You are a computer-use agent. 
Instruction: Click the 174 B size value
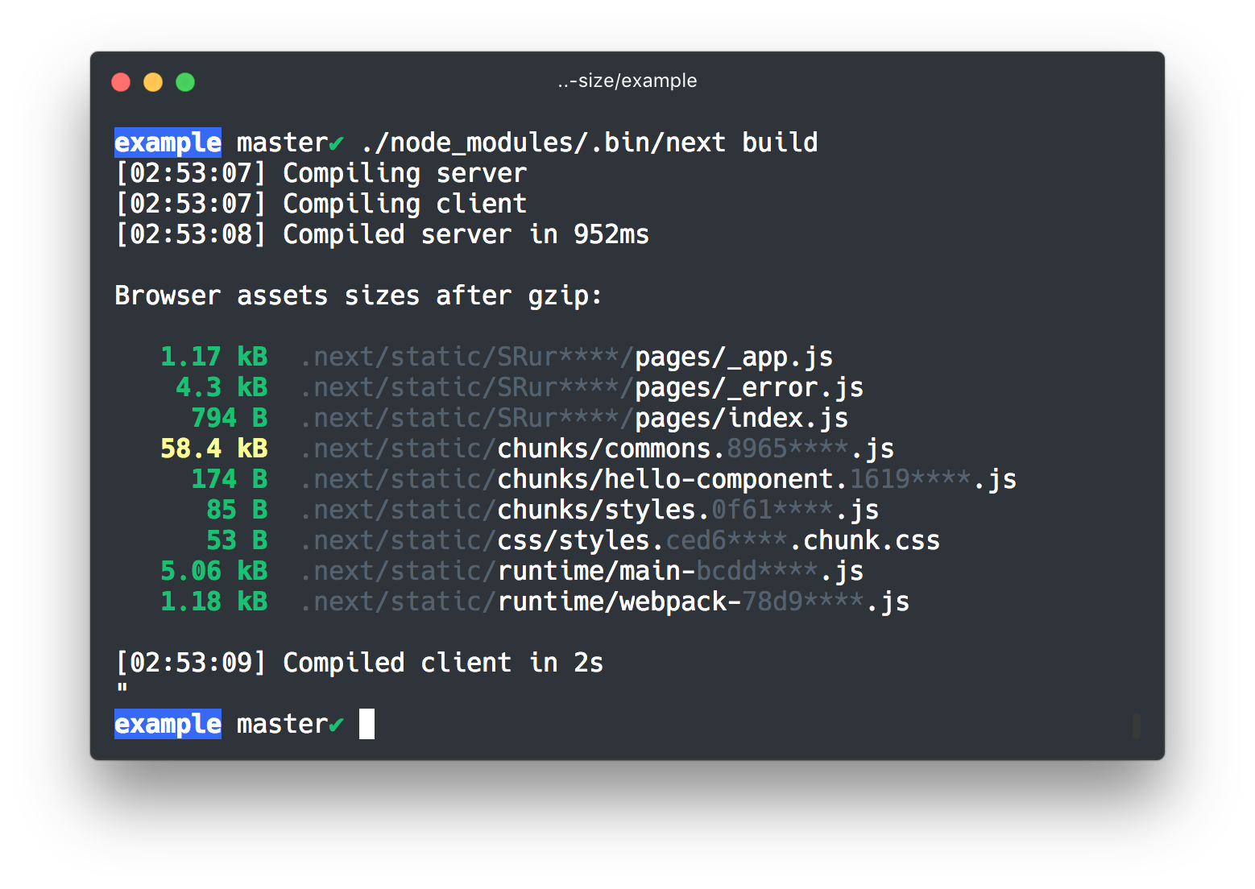[230, 479]
